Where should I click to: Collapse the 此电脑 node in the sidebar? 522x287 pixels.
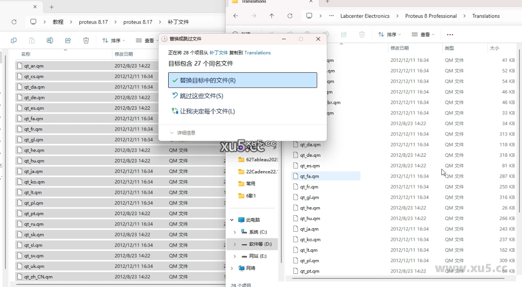pos(231,219)
